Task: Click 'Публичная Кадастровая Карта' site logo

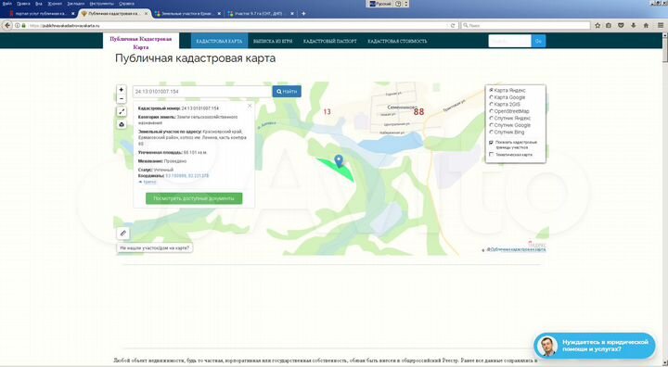Action: (x=141, y=43)
